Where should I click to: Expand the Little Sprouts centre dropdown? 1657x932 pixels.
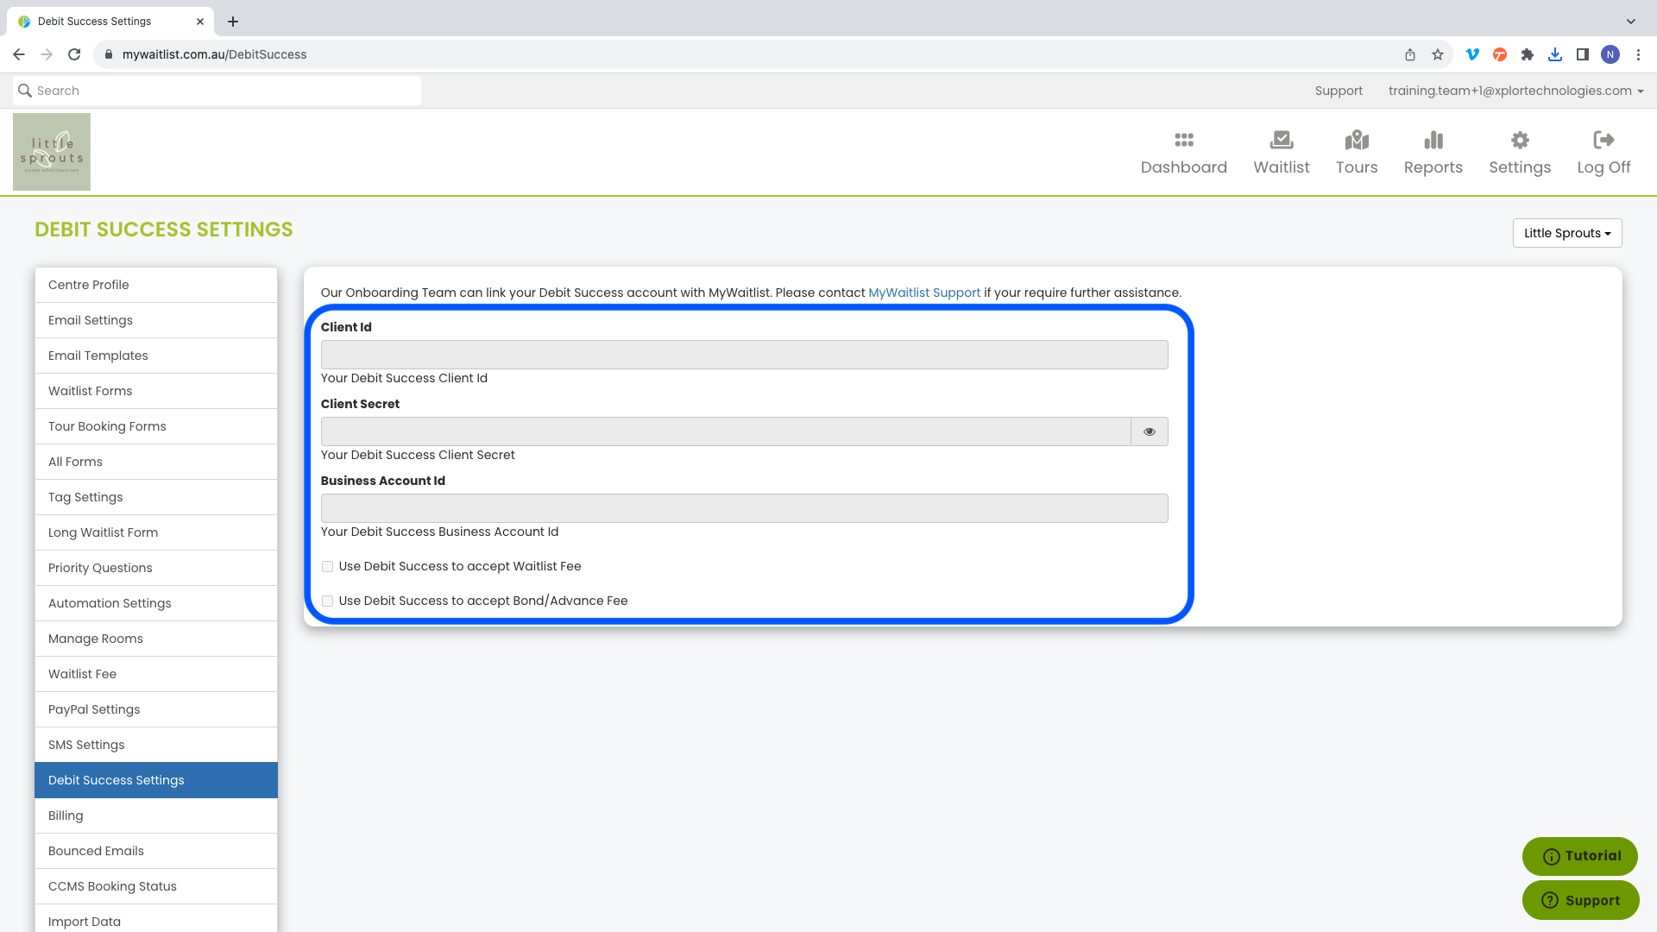pyautogui.click(x=1567, y=233)
